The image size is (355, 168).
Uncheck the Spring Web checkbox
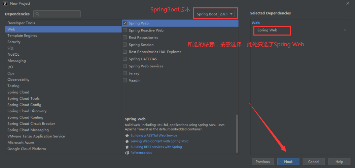click(125, 23)
